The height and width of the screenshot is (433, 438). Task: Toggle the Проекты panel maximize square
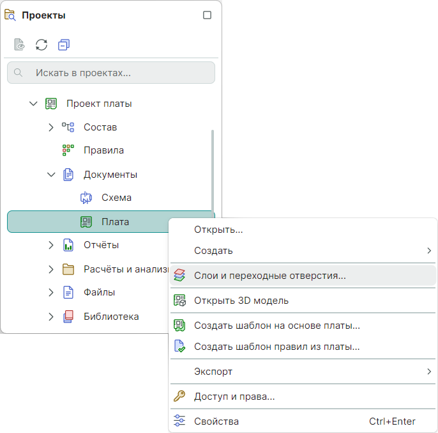coord(207,15)
